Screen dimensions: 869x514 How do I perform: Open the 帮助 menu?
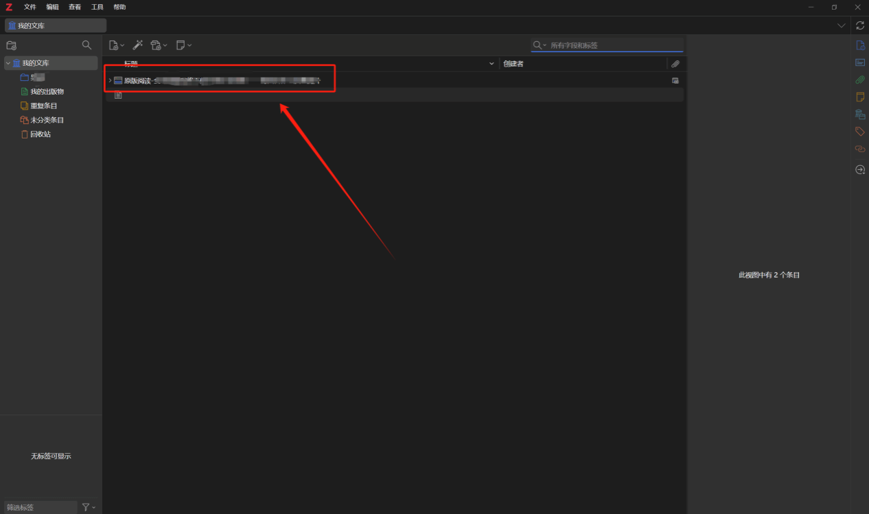tap(119, 7)
